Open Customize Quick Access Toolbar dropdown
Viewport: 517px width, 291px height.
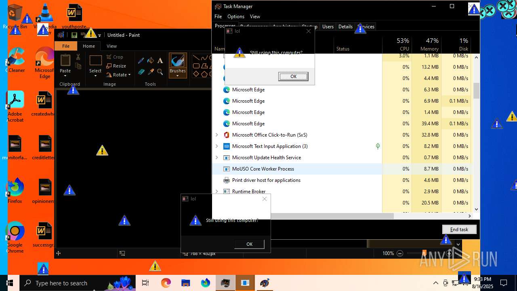coord(99,36)
